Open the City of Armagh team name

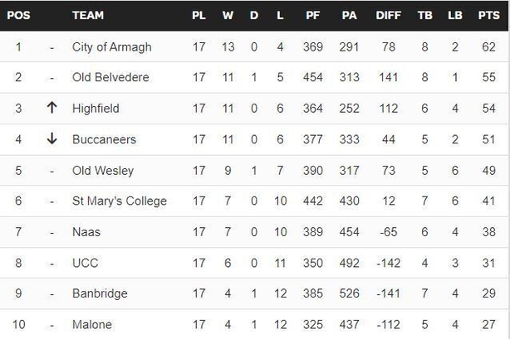click(112, 47)
